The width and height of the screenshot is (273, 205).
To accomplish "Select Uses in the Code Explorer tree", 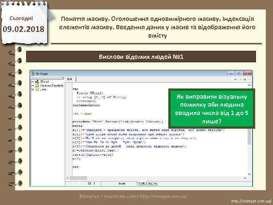I will click(x=43, y=90).
